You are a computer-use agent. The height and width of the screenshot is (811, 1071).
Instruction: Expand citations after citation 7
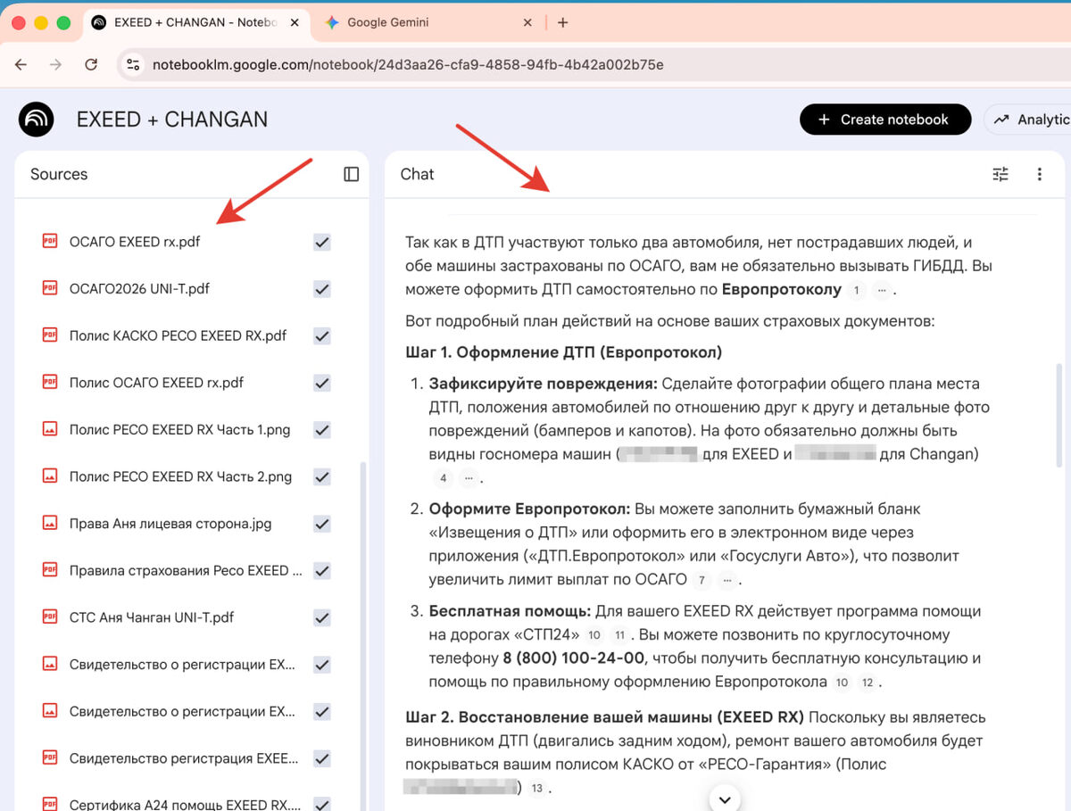(727, 581)
